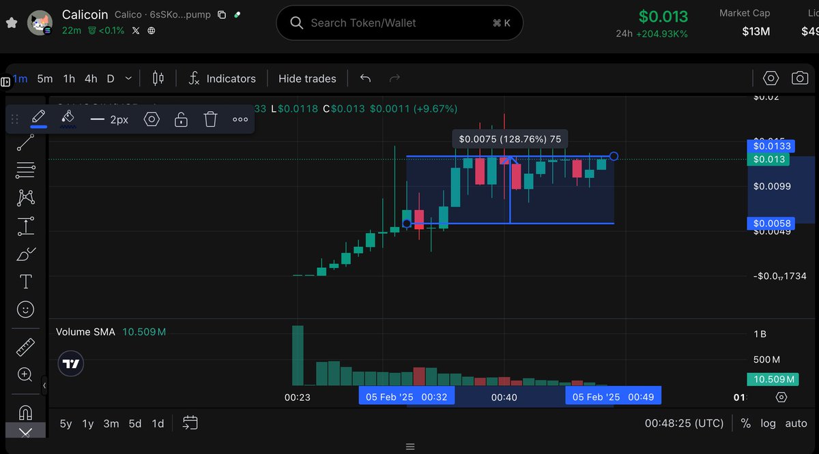
Task: Select the 1m timeframe
Action: (20, 78)
